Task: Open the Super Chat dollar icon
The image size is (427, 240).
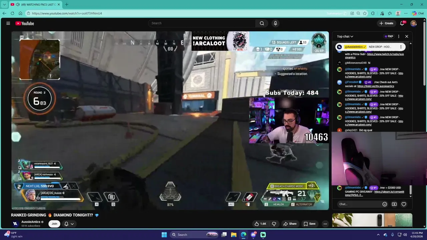Action: 394,204
